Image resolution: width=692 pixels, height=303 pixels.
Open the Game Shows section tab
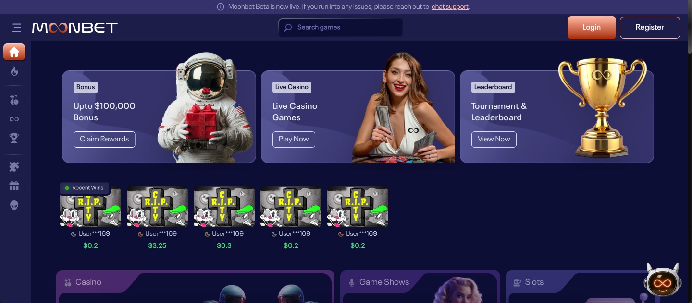[384, 282]
